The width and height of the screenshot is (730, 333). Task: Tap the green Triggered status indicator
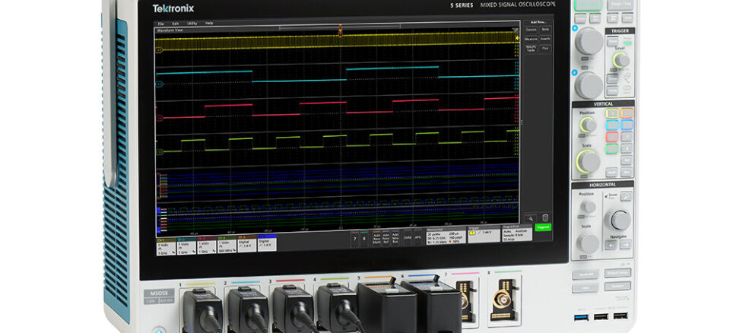click(543, 227)
